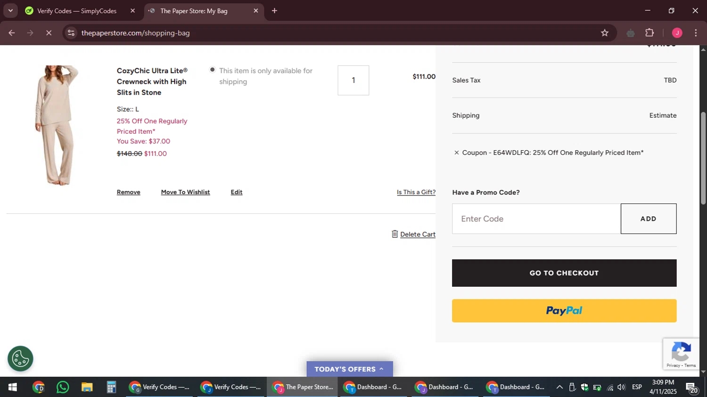This screenshot has width=707, height=397.
Task: Open the Windows Start menu
Action: (12, 387)
